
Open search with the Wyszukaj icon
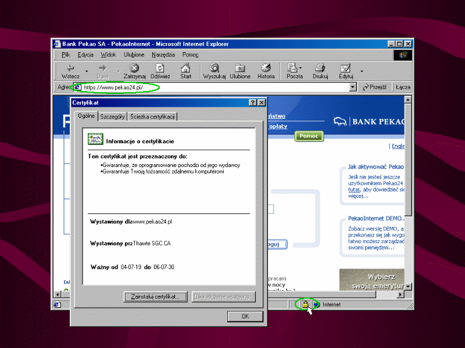(214, 68)
